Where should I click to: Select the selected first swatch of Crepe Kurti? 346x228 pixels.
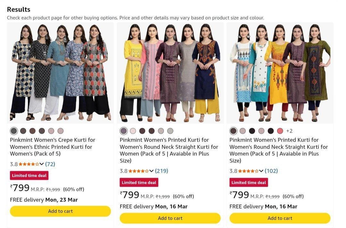click(x=14, y=131)
